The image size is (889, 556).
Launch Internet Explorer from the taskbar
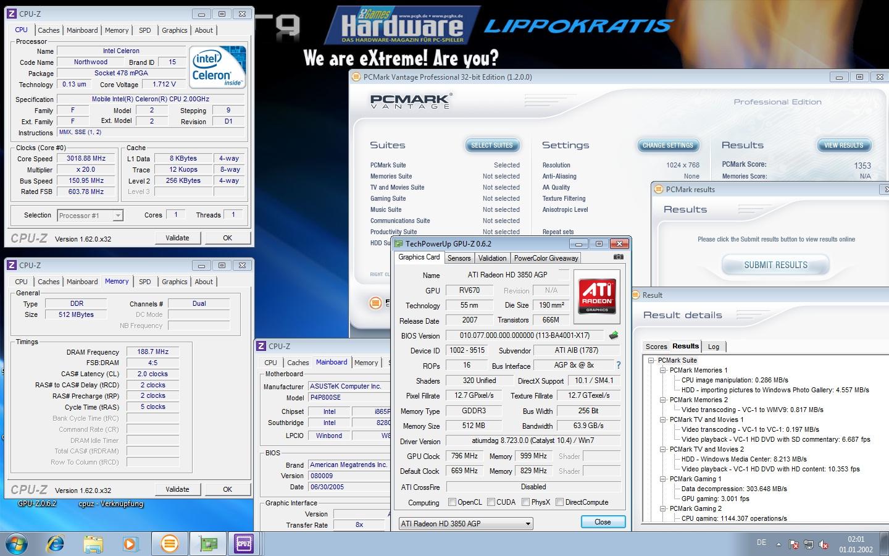coord(56,544)
